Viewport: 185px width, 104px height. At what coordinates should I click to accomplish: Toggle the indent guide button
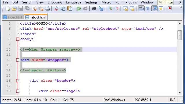click(154, 8)
